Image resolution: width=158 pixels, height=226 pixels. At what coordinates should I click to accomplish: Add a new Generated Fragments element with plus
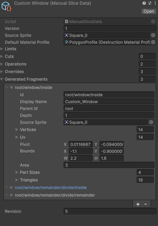(138, 204)
